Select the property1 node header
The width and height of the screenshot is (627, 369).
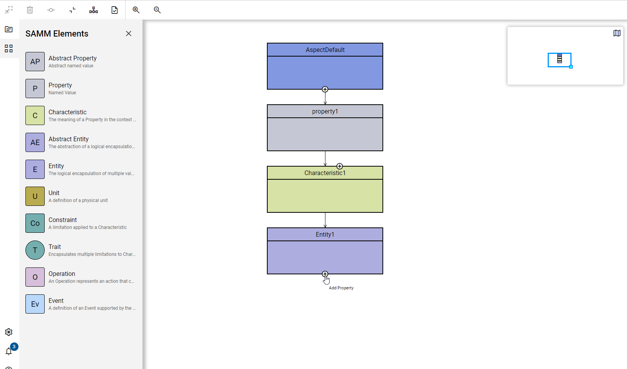[325, 112]
